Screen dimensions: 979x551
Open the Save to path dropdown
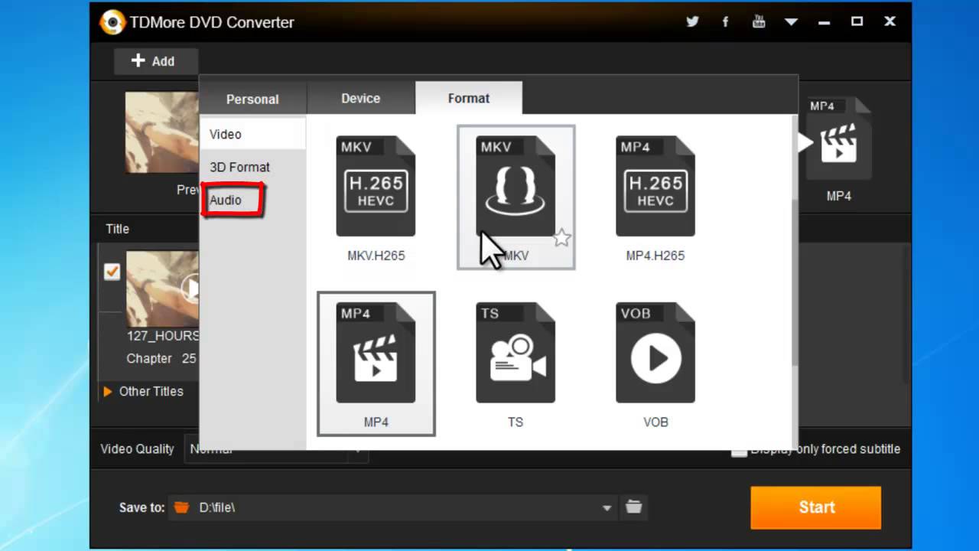(607, 507)
